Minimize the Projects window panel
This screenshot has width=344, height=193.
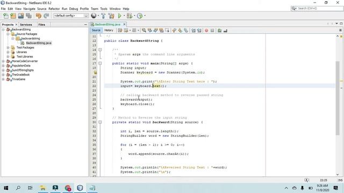(85, 25)
